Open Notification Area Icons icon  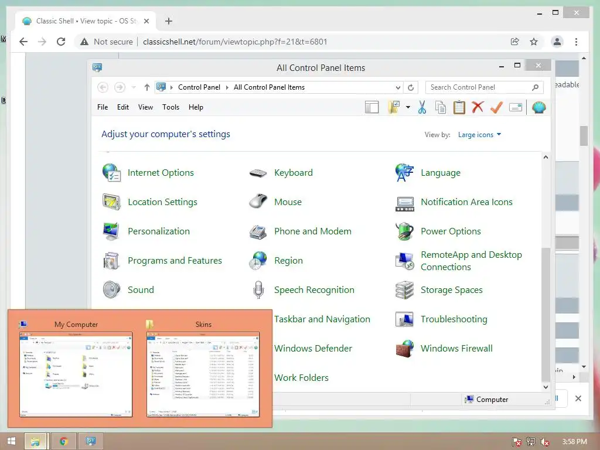coord(404,203)
